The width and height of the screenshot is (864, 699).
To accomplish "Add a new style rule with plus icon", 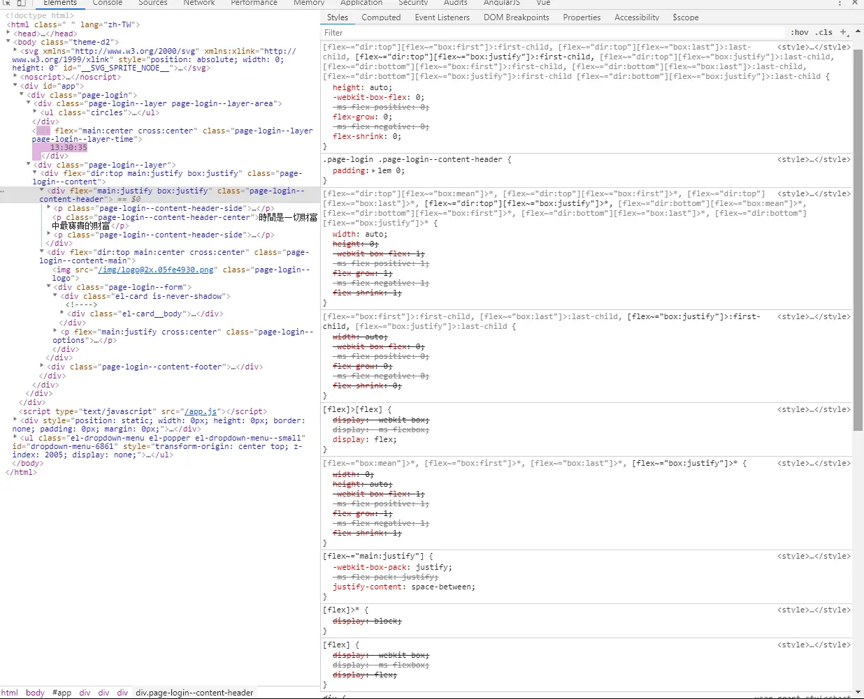I will pos(844,32).
